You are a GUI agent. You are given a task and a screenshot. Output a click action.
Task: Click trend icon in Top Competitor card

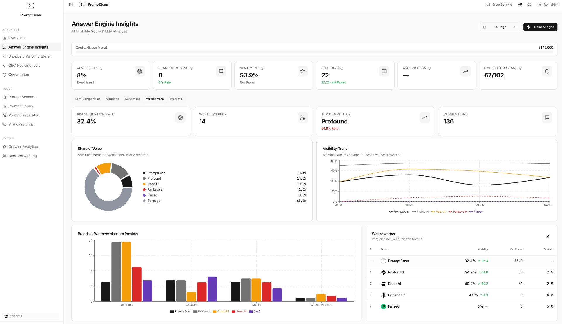pos(425,118)
